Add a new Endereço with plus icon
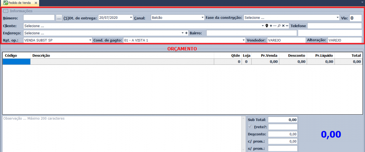 (186, 33)
